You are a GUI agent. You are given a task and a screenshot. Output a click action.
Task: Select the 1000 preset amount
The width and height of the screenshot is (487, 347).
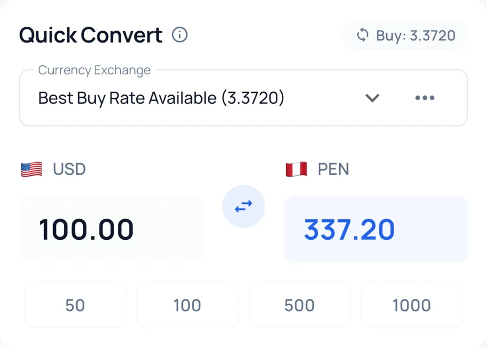[411, 305]
